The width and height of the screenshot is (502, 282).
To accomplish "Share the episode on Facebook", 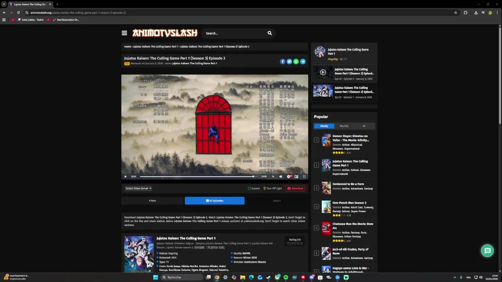I will (282, 61).
